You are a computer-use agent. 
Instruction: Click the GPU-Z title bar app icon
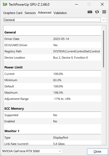5,4
